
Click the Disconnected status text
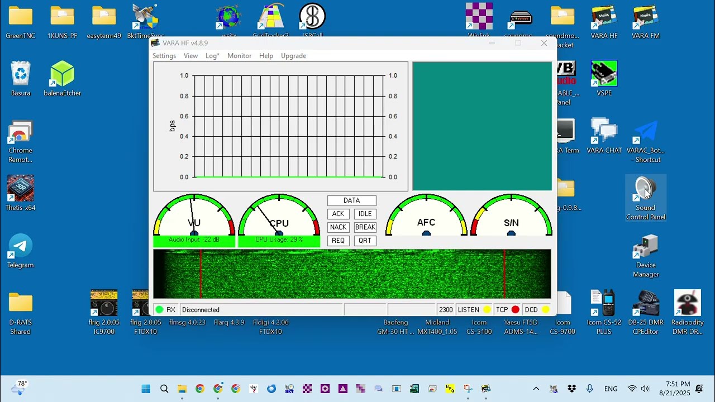point(201,310)
